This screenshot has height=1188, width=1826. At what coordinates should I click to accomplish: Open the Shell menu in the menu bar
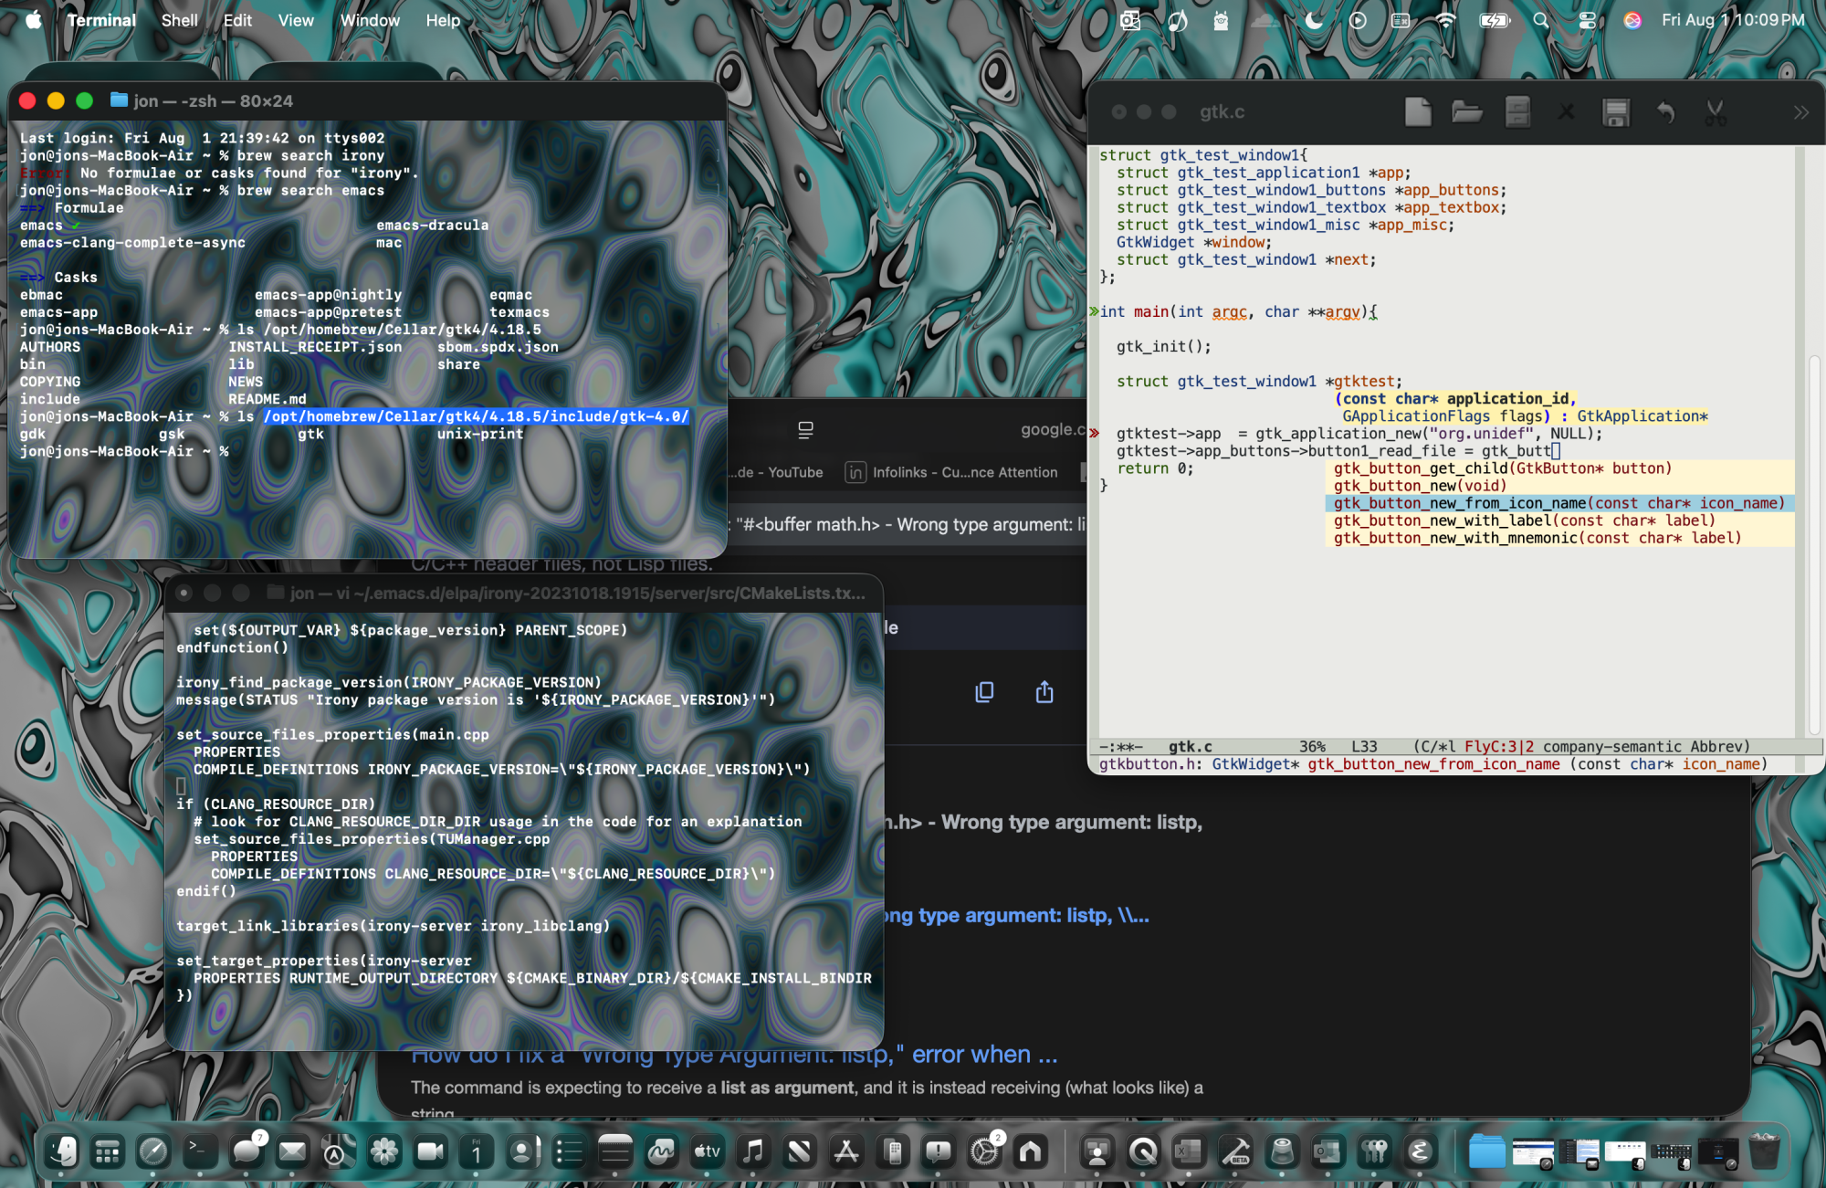click(x=179, y=20)
